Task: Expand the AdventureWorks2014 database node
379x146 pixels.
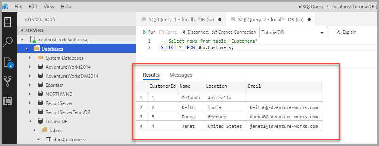Action: tap(30, 67)
